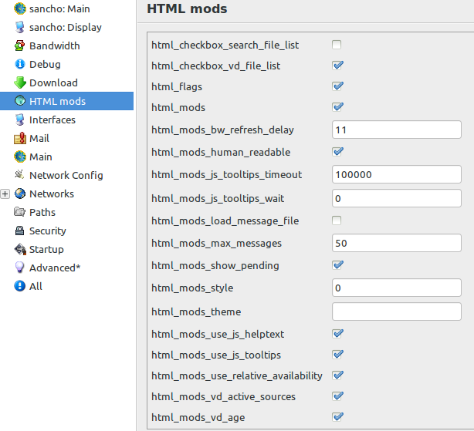Image resolution: width=474 pixels, height=431 pixels.
Task: Click the All exclamation icon
Action: [x=20, y=286]
